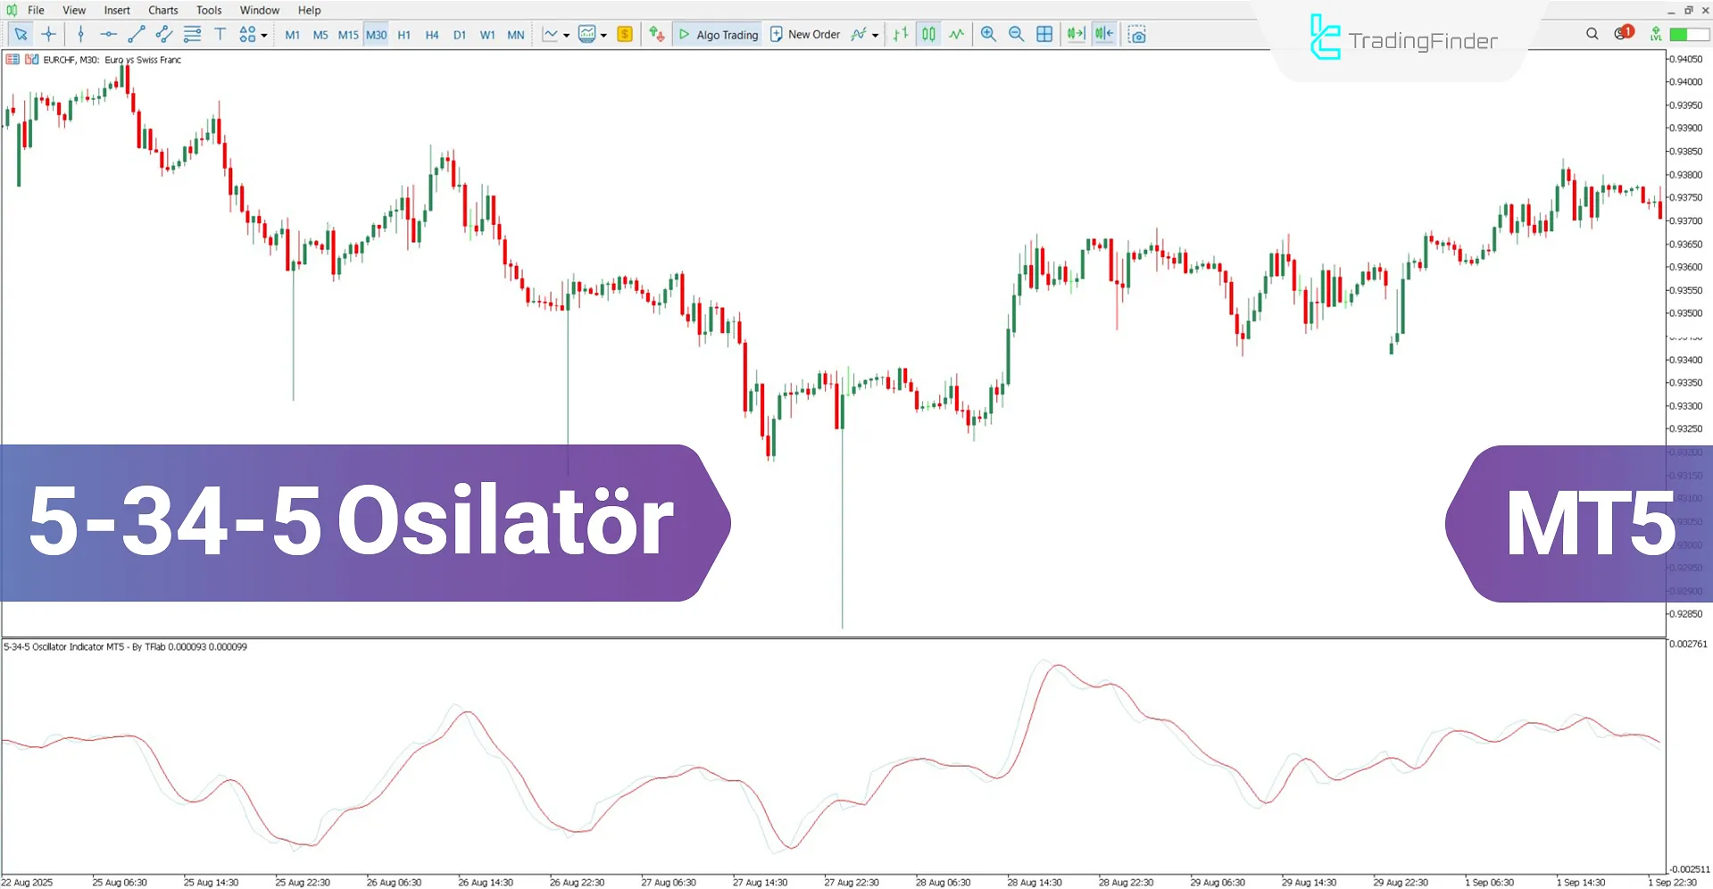
Task: Expand the geometric shapes dropdown
Action: tap(264, 34)
